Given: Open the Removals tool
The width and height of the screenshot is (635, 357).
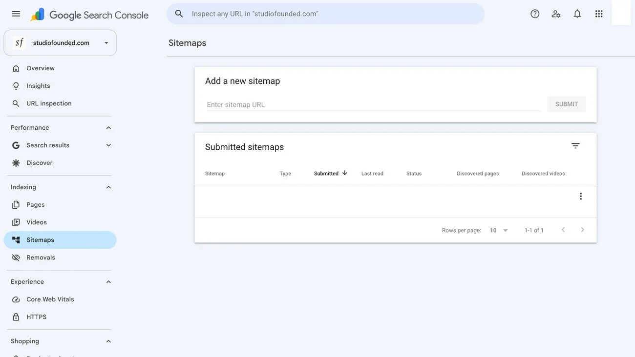Looking at the screenshot, I should (x=60, y=258).
